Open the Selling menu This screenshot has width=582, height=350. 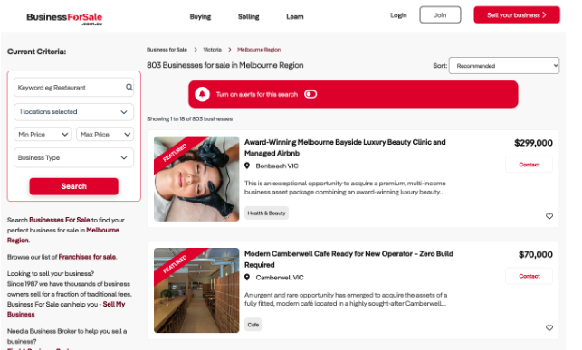point(249,16)
